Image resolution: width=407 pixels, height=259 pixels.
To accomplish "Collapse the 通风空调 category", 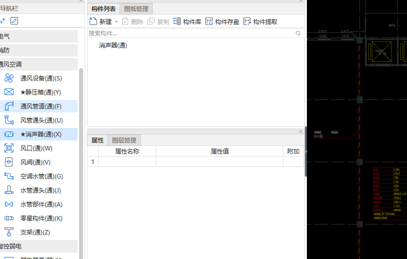I will coord(39,64).
